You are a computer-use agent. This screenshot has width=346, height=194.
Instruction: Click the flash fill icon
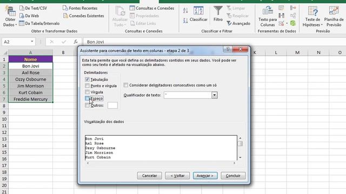[281, 8]
